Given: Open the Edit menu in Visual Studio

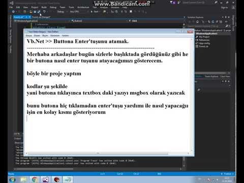Looking at the screenshot, I should point(18,7).
